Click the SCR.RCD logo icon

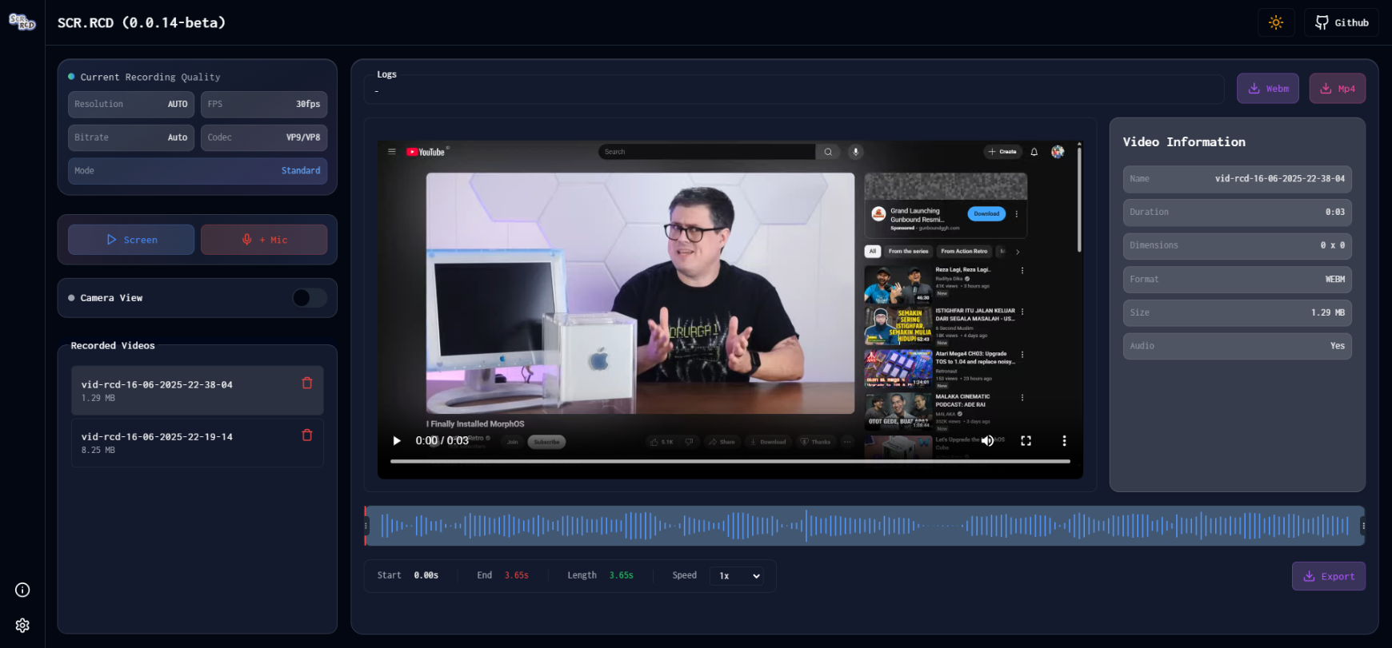[22, 22]
